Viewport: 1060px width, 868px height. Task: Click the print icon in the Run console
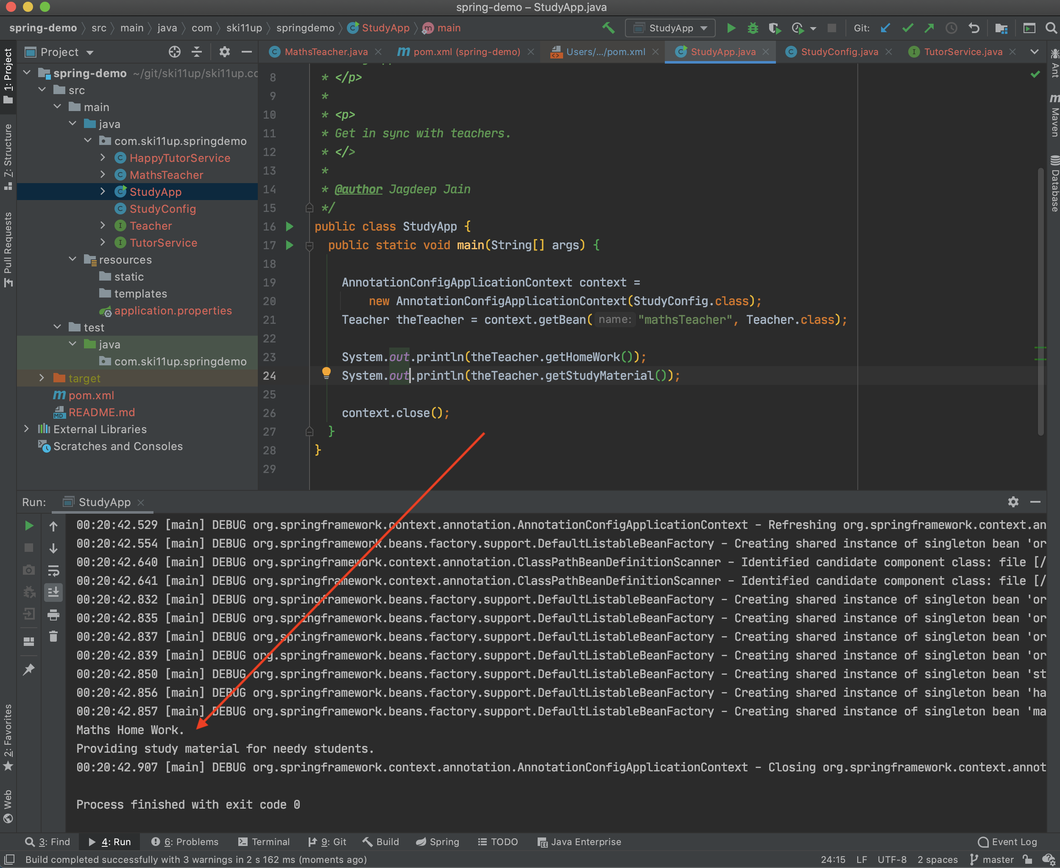[53, 615]
